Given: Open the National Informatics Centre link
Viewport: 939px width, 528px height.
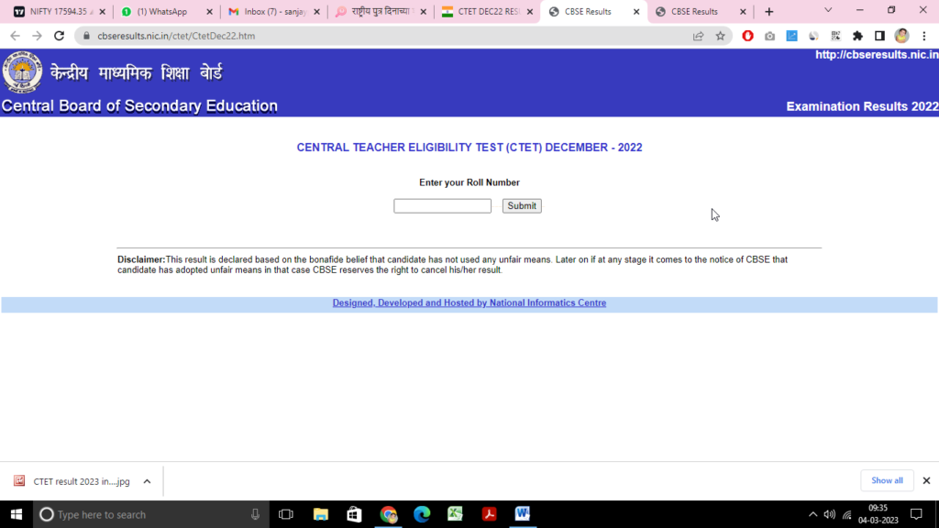Looking at the screenshot, I should point(469,302).
